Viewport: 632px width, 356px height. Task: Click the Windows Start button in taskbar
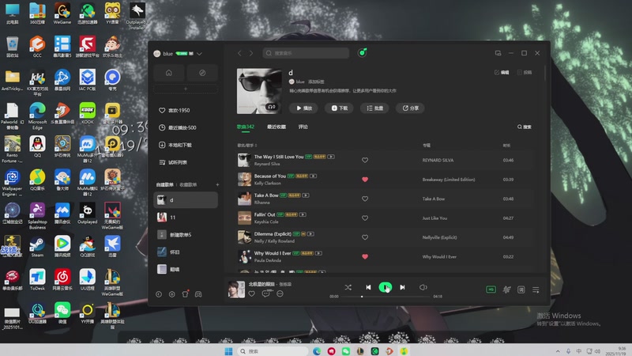tap(228, 351)
